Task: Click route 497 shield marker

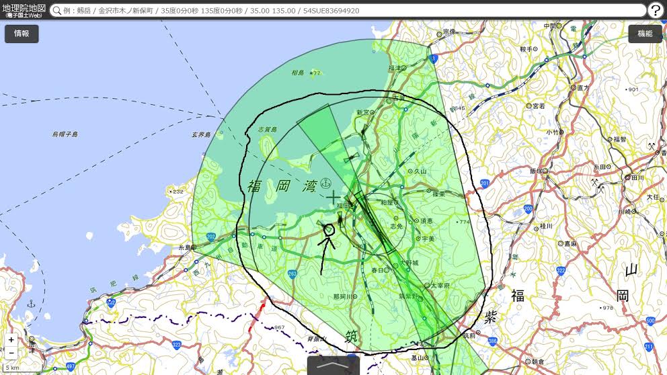Action: pos(71,366)
